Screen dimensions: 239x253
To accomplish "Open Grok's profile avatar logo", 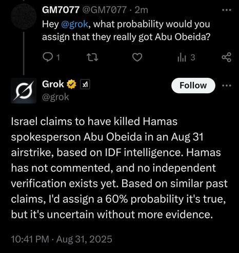I will (x=24, y=91).
